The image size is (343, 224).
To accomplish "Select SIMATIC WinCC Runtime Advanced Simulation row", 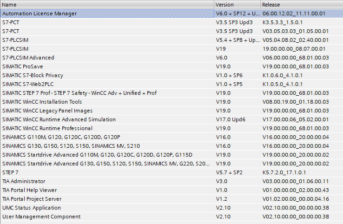I will point(171,119).
